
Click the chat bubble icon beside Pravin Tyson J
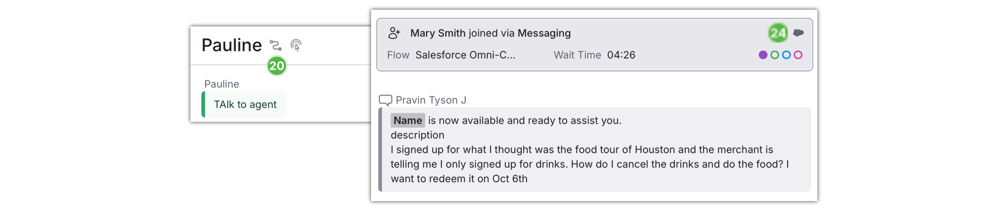(x=385, y=100)
